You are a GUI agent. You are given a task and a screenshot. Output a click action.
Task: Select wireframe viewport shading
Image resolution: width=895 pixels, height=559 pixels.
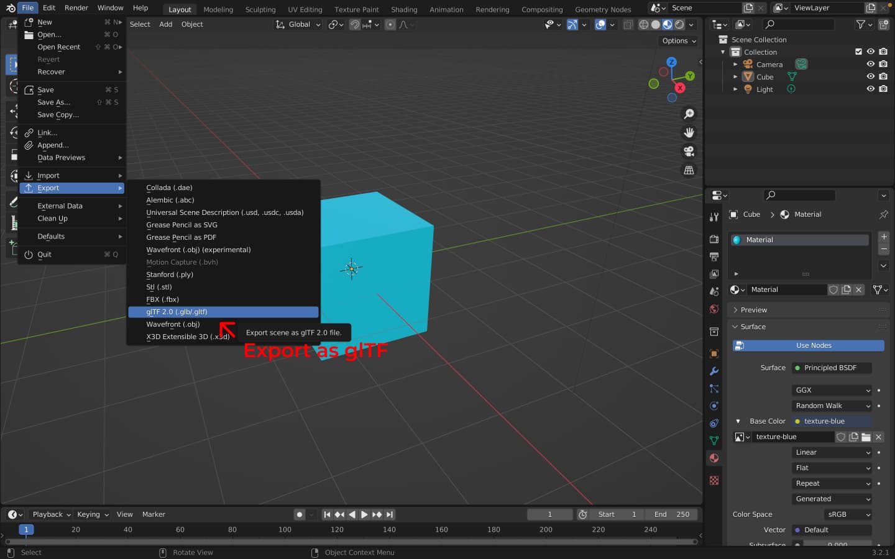coord(643,25)
